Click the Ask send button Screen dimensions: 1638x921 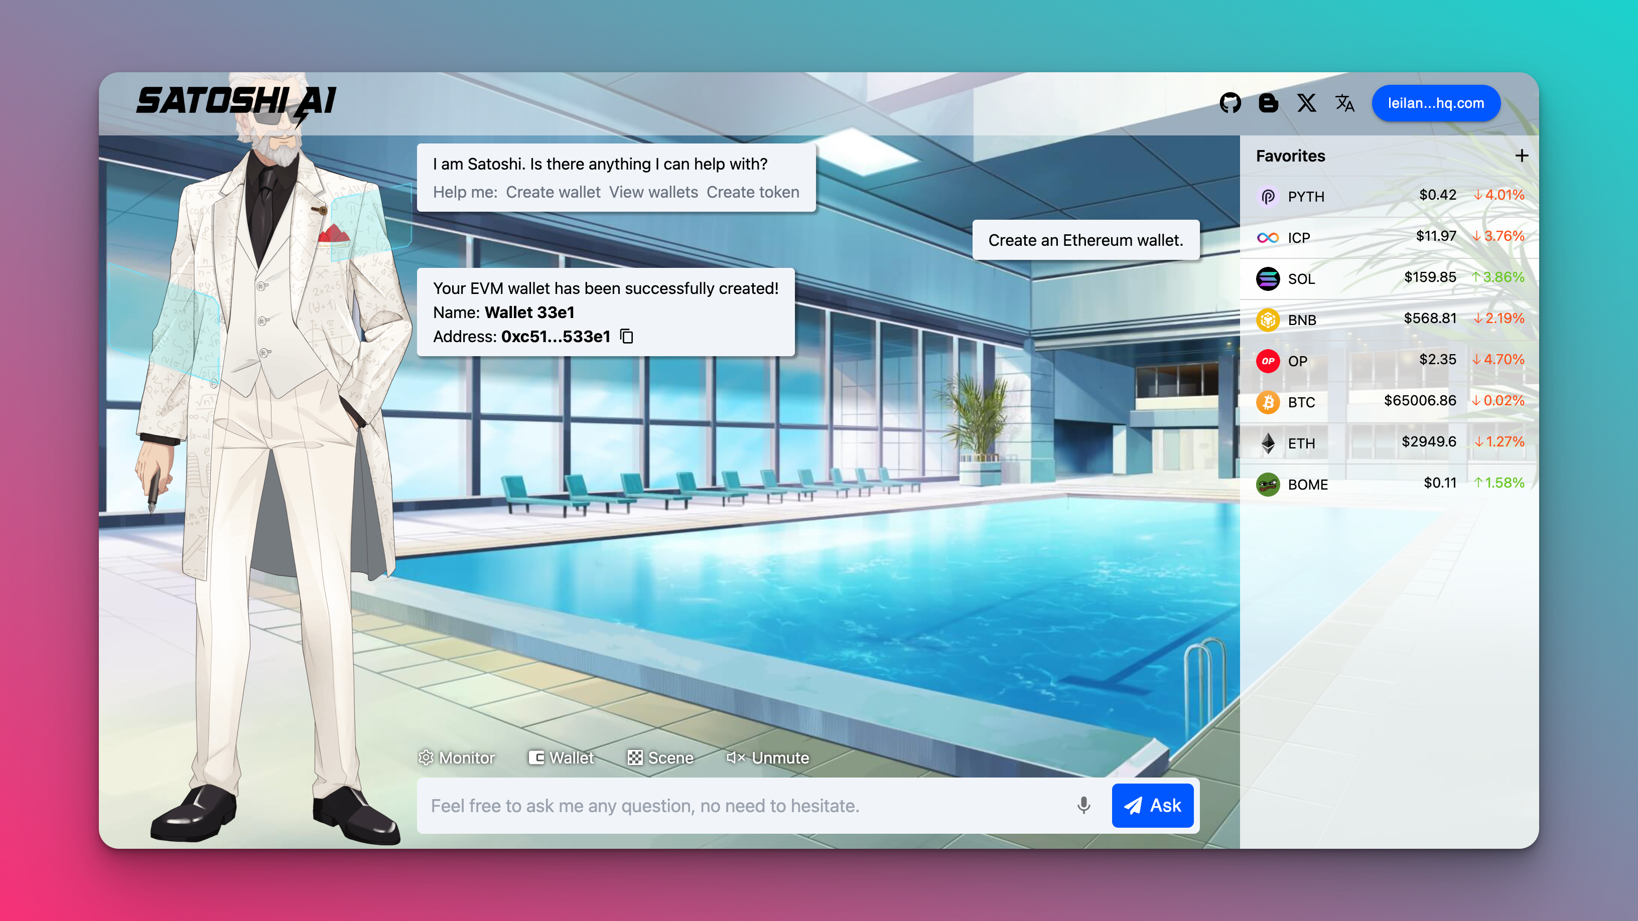[1152, 805]
